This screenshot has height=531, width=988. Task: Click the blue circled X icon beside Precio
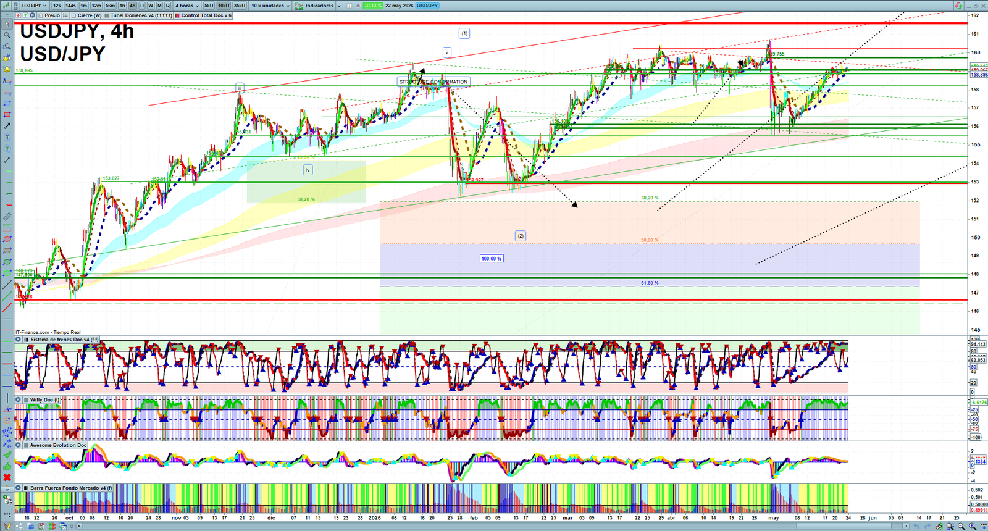[x=32, y=15]
